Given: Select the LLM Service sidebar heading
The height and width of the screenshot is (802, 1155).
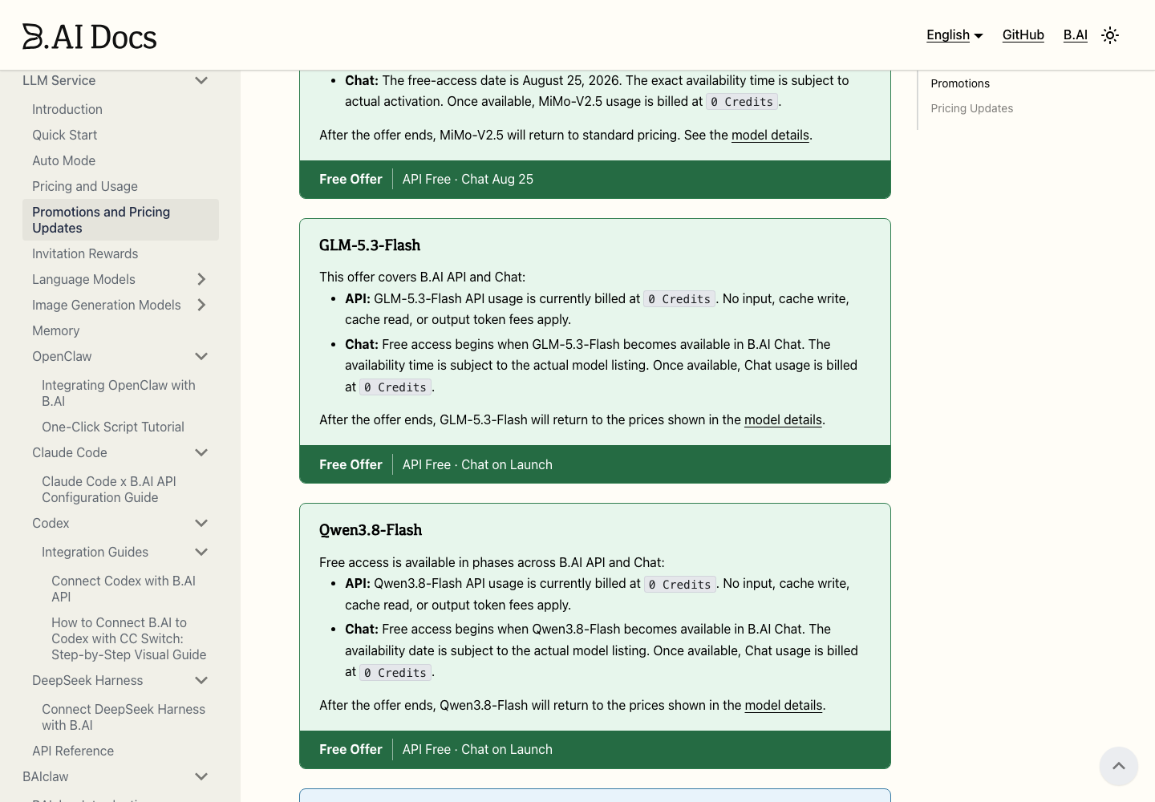Looking at the screenshot, I should click(59, 80).
